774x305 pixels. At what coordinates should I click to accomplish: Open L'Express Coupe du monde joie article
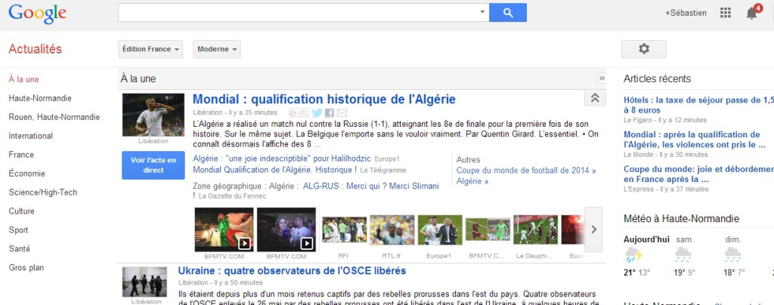tap(698, 174)
